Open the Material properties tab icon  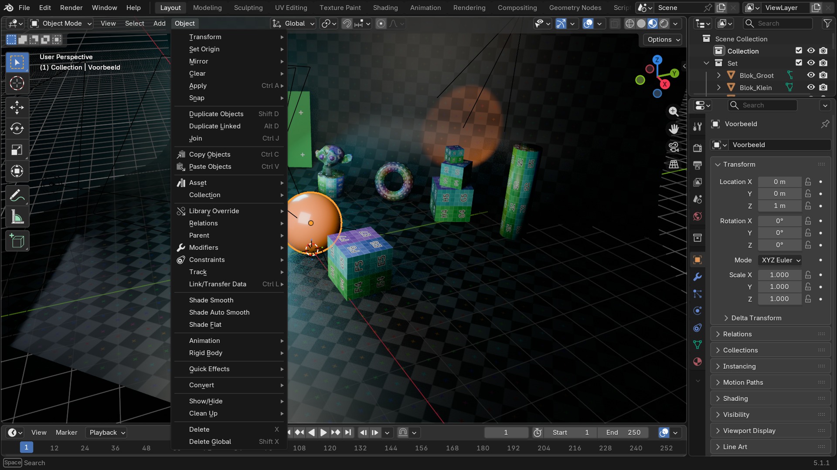(697, 362)
